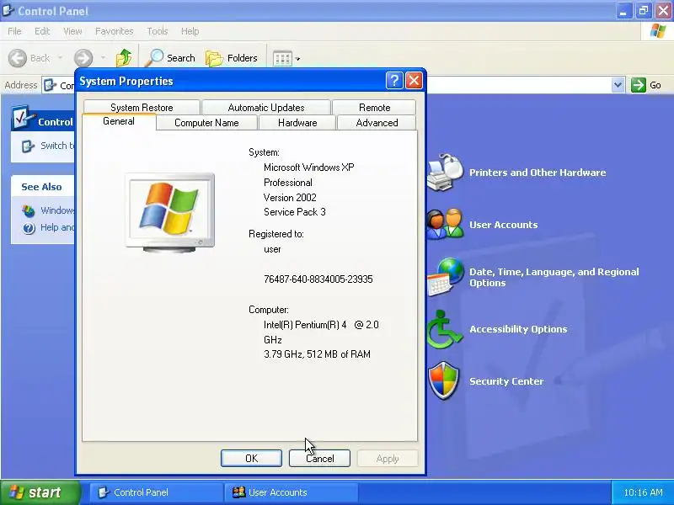
Task: Select the General tab
Action: (119, 121)
